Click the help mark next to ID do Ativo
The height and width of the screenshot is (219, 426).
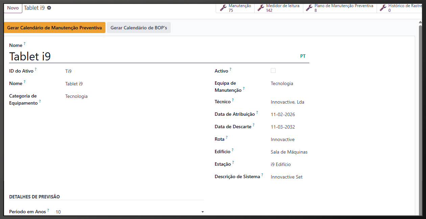click(x=36, y=69)
